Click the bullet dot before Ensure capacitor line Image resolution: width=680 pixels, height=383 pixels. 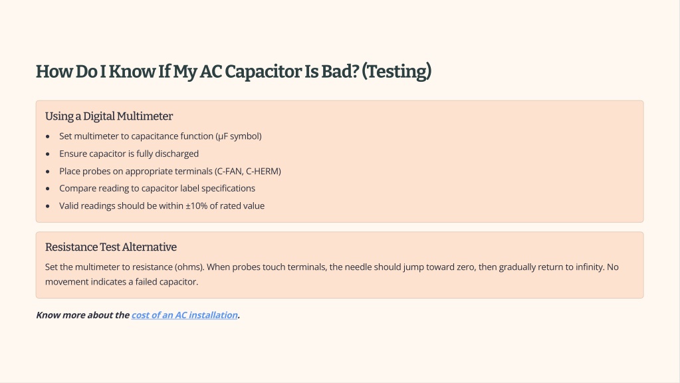tap(48, 154)
